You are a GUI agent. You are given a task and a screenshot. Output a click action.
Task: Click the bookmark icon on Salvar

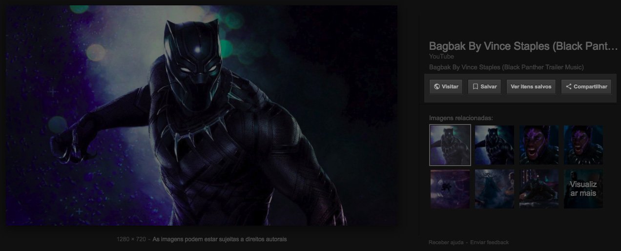tap(475, 87)
